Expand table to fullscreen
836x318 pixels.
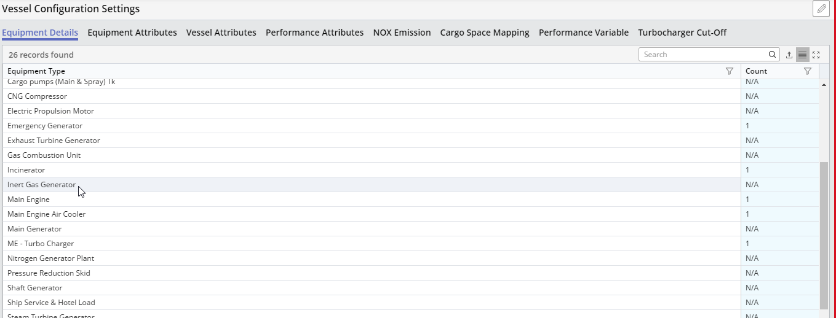(816, 55)
